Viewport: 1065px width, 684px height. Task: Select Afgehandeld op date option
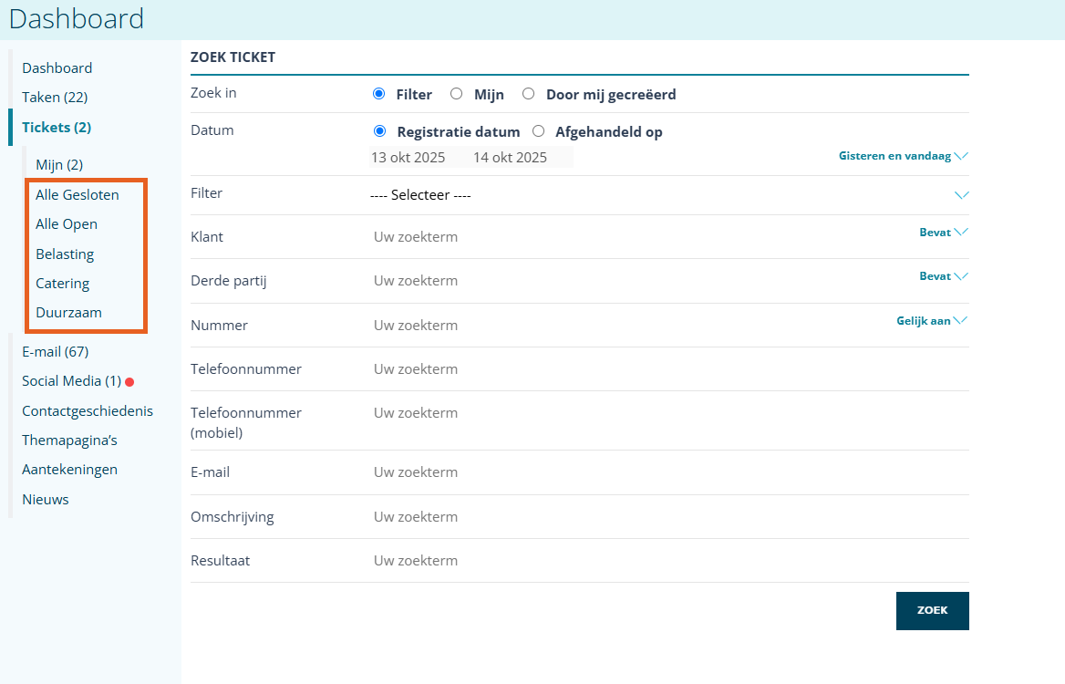pos(539,131)
